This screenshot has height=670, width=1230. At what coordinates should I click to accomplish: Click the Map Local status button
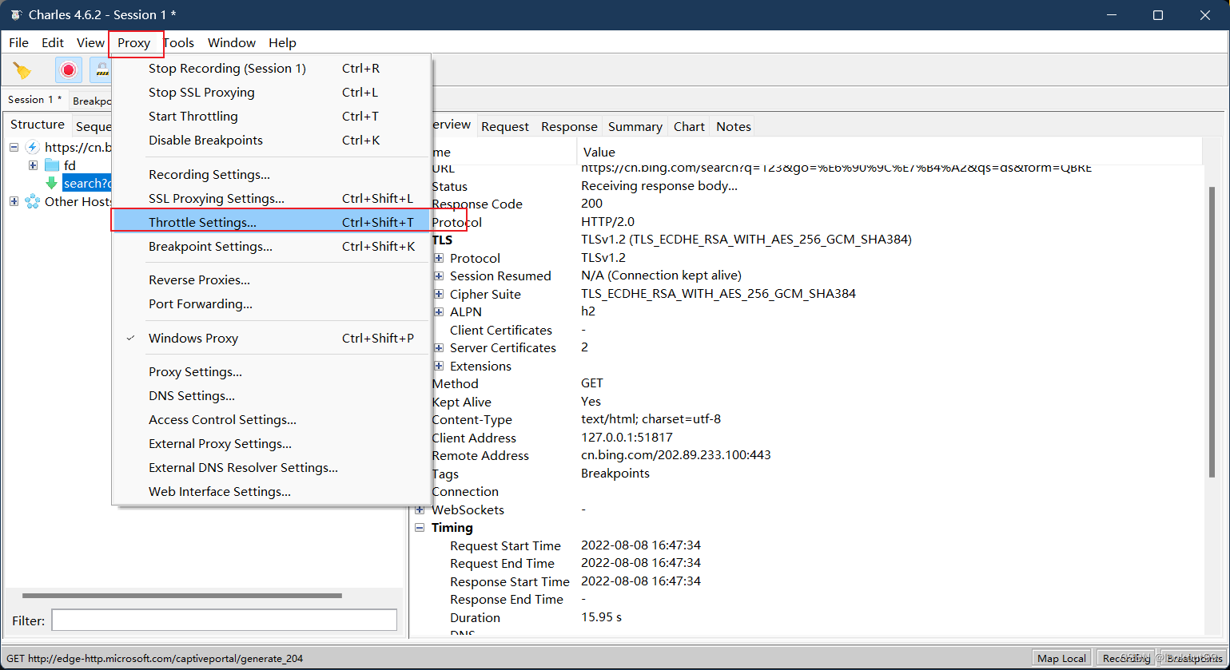pyautogui.click(x=1062, y=659)
